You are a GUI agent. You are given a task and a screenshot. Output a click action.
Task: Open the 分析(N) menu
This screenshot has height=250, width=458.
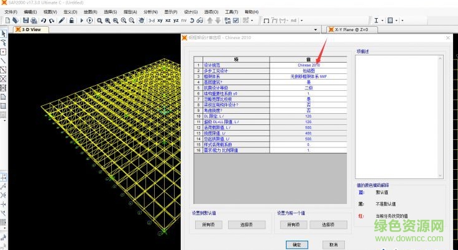tap(150, 12)
